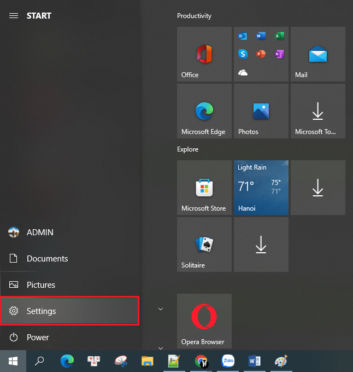This screenshot has width=353, height=372.
Task: Click the Windows Start button in taskbar
Action: click(13, 361)
